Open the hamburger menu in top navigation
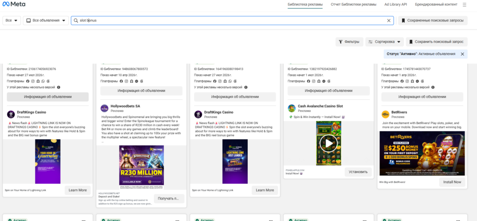 click(464, 5)
